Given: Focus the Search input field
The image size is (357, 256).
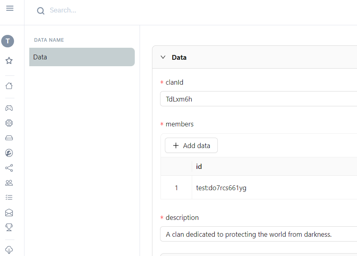Looking at the screenshot, I should click(x=63, y=10).
